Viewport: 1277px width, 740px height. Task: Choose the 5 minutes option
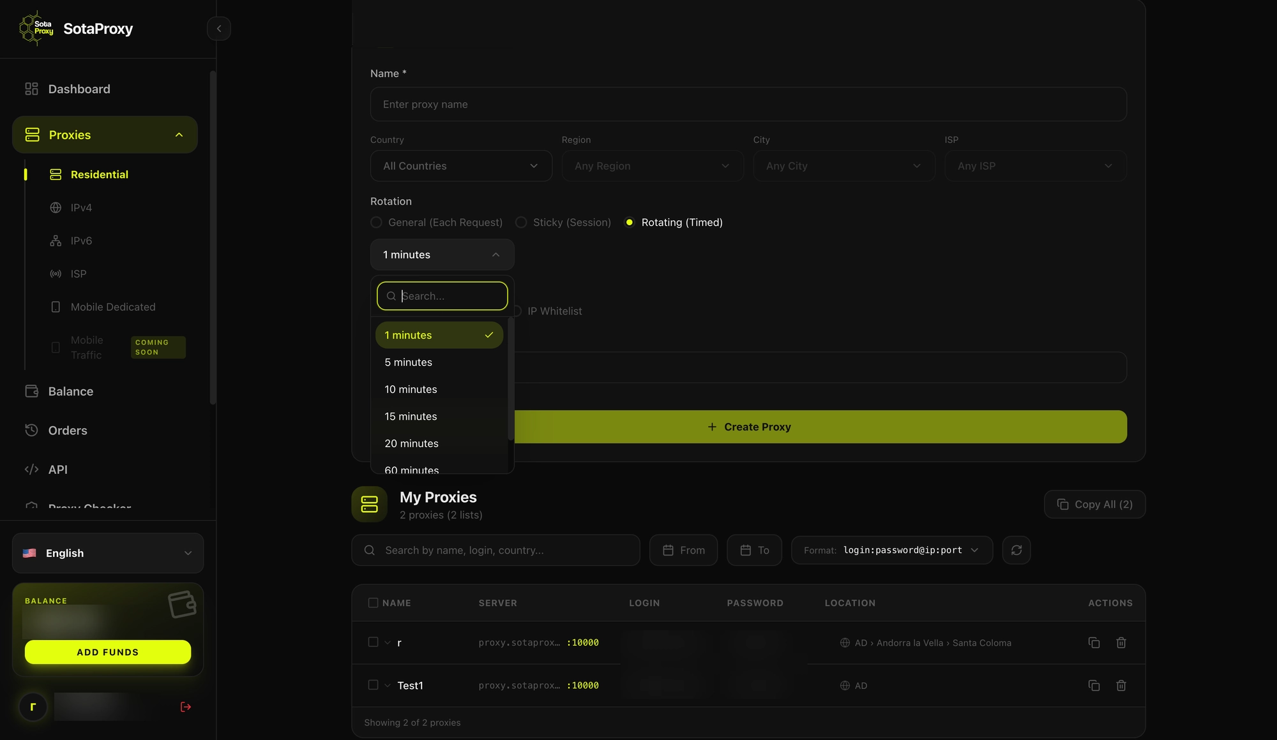click(x=439, y=362)
